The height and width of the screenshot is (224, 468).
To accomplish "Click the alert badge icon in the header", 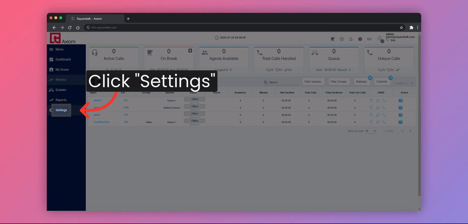I will (360, 39).
